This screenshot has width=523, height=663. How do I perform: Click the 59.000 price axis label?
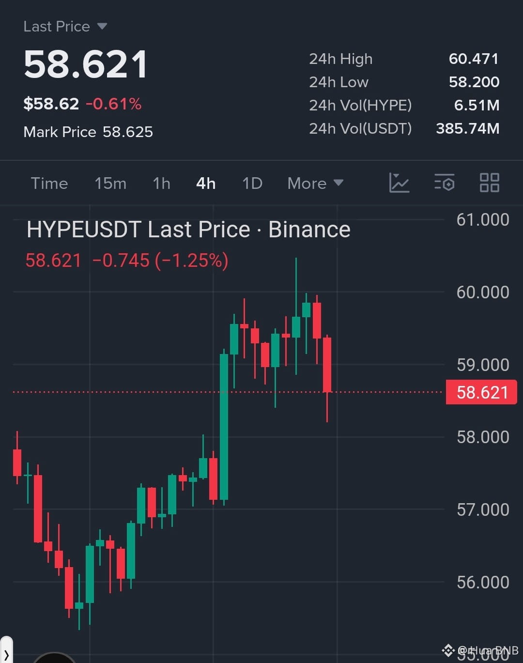click(483, 365)
